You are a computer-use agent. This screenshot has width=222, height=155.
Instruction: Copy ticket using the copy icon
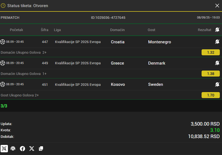click(41, 148)
